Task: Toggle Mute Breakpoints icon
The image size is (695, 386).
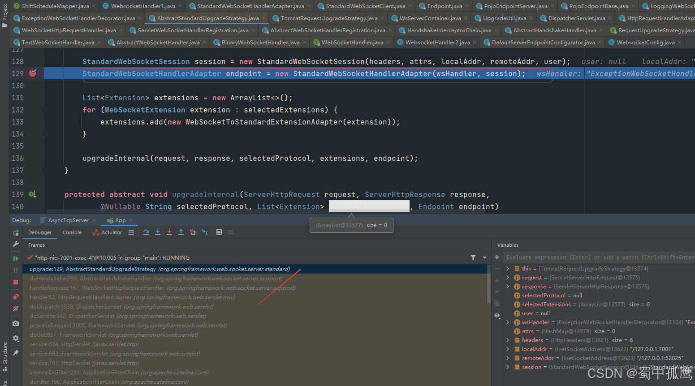Action: (x=16, y=309)
